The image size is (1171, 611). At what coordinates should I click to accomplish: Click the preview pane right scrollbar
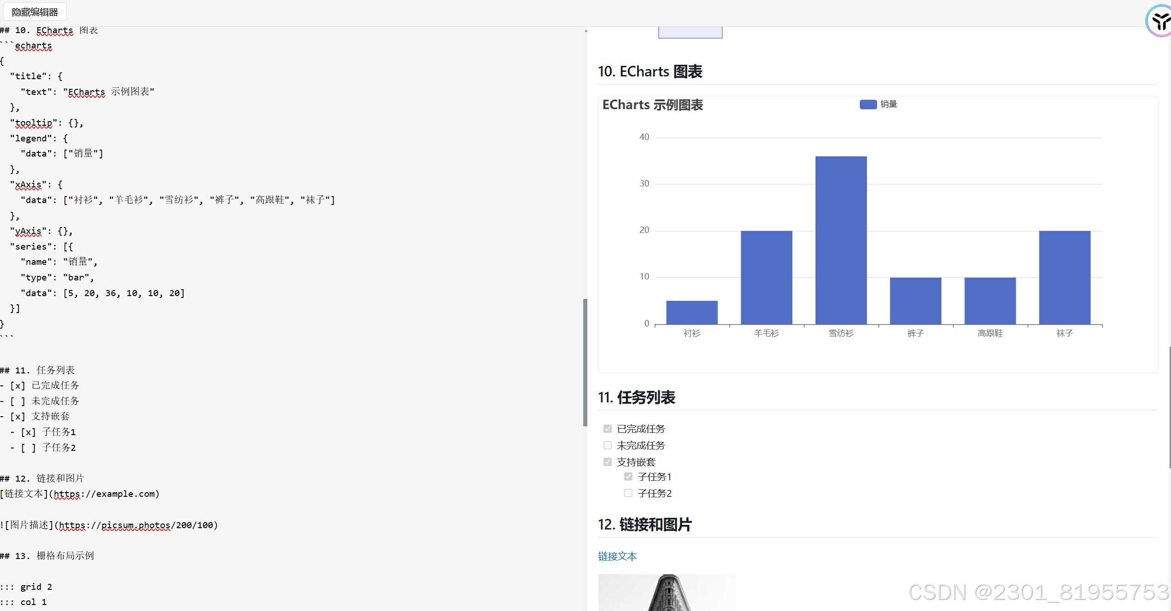point(1169,407)
